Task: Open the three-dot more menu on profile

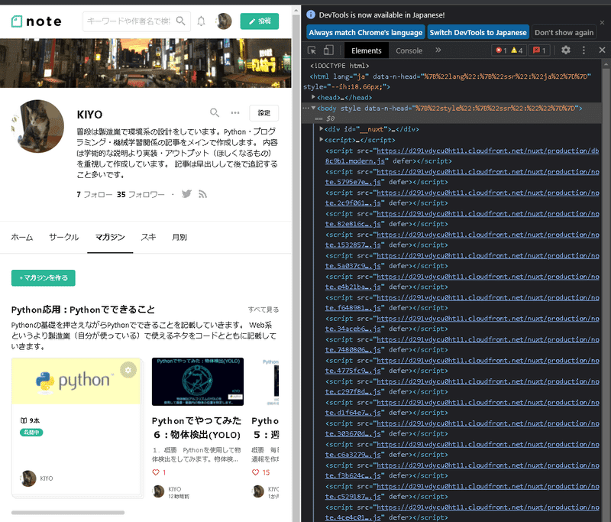Action: coord(235,112)
